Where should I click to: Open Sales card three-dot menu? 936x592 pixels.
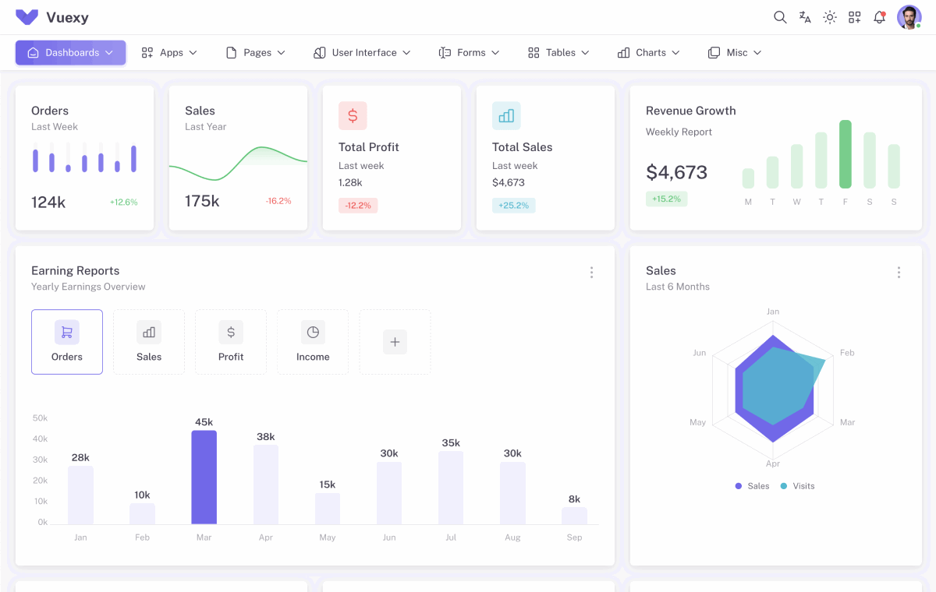(899, 272)
